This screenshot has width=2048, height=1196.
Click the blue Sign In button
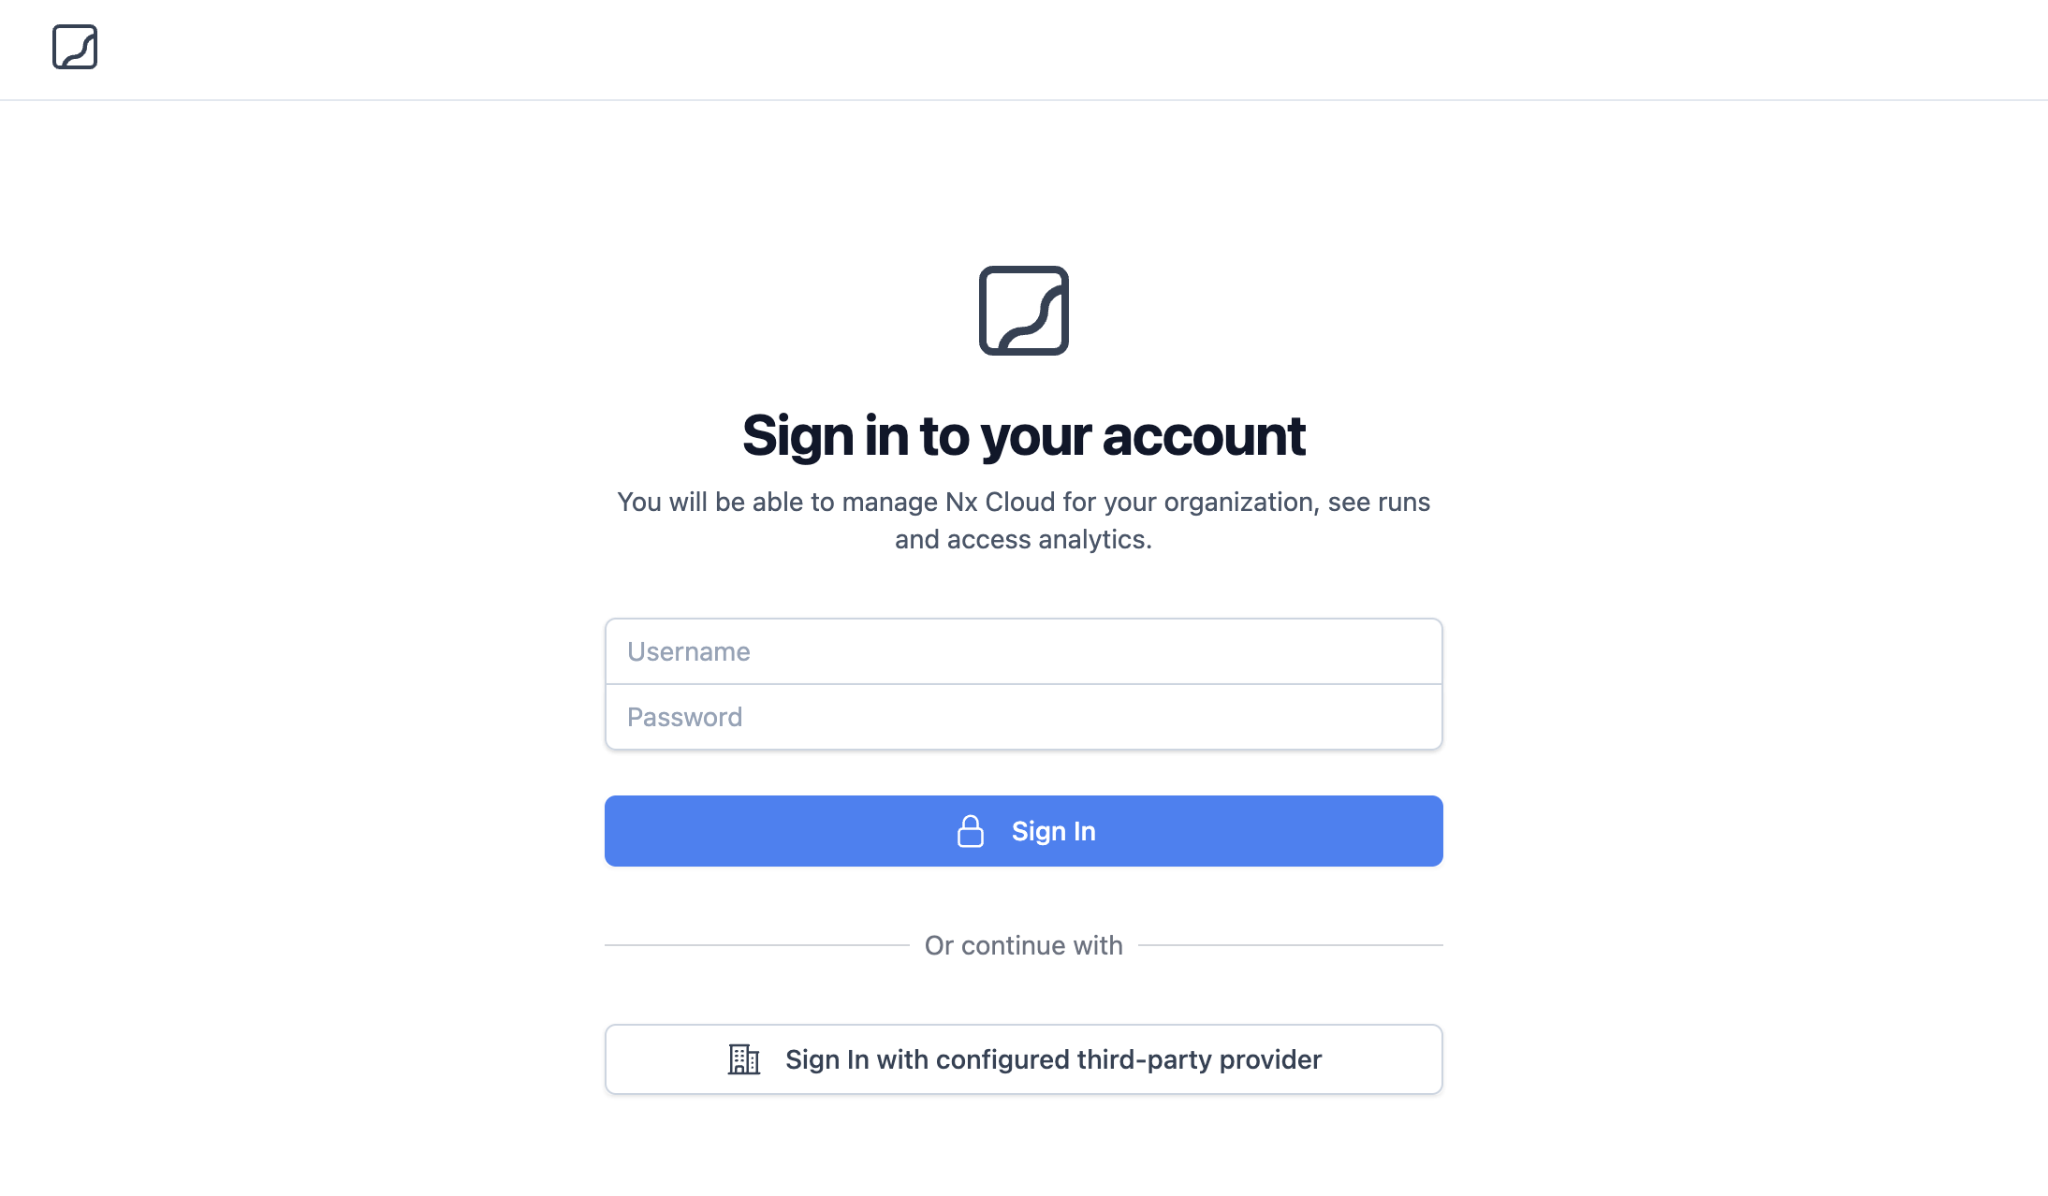[x=1024, y=830]
